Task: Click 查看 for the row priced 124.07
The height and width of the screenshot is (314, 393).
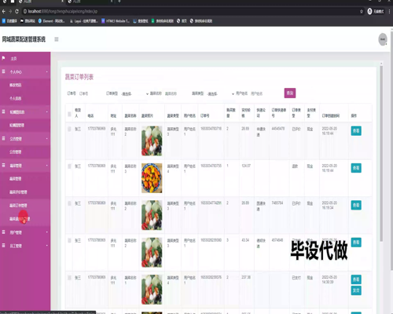Action: [356, 168]
